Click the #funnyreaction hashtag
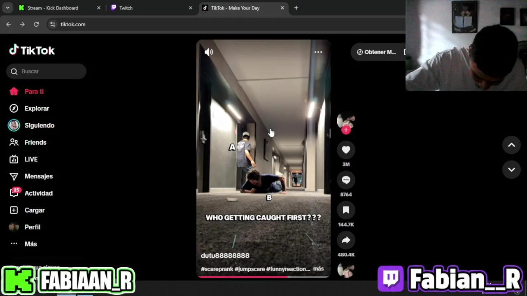The height and width of the screenshot is (296, 527). click(288, 269)
